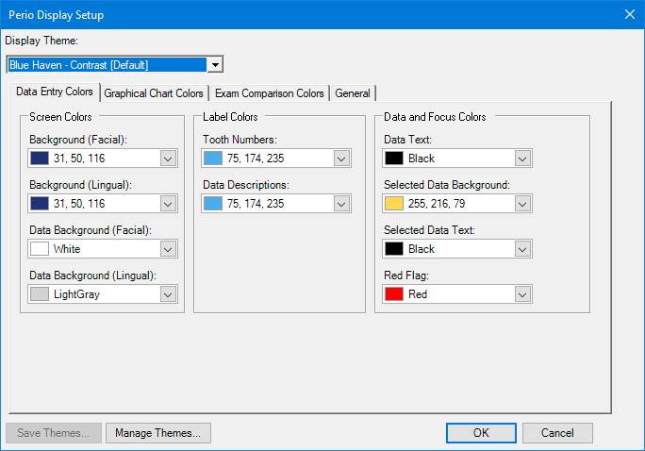Switch to Exam Comparison Colors tab
This screenshot has height=451, width=645.
coord(269,93)
